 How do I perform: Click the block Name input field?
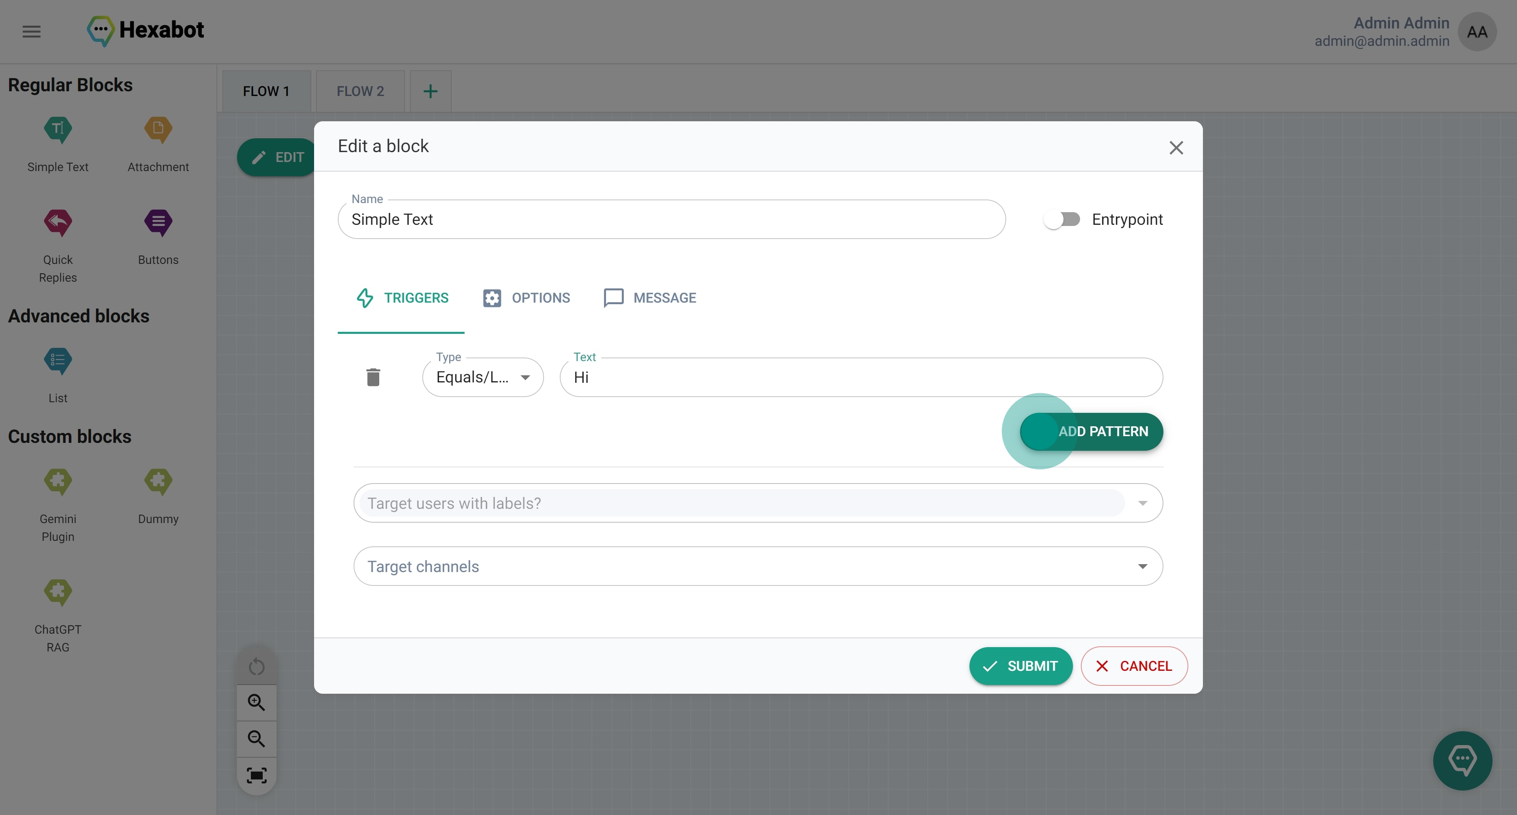pyautogui.click(x=671, y=220)
